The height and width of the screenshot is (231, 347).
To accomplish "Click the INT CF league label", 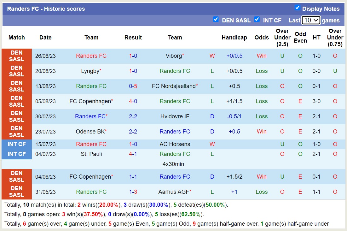I will (16, 144).
